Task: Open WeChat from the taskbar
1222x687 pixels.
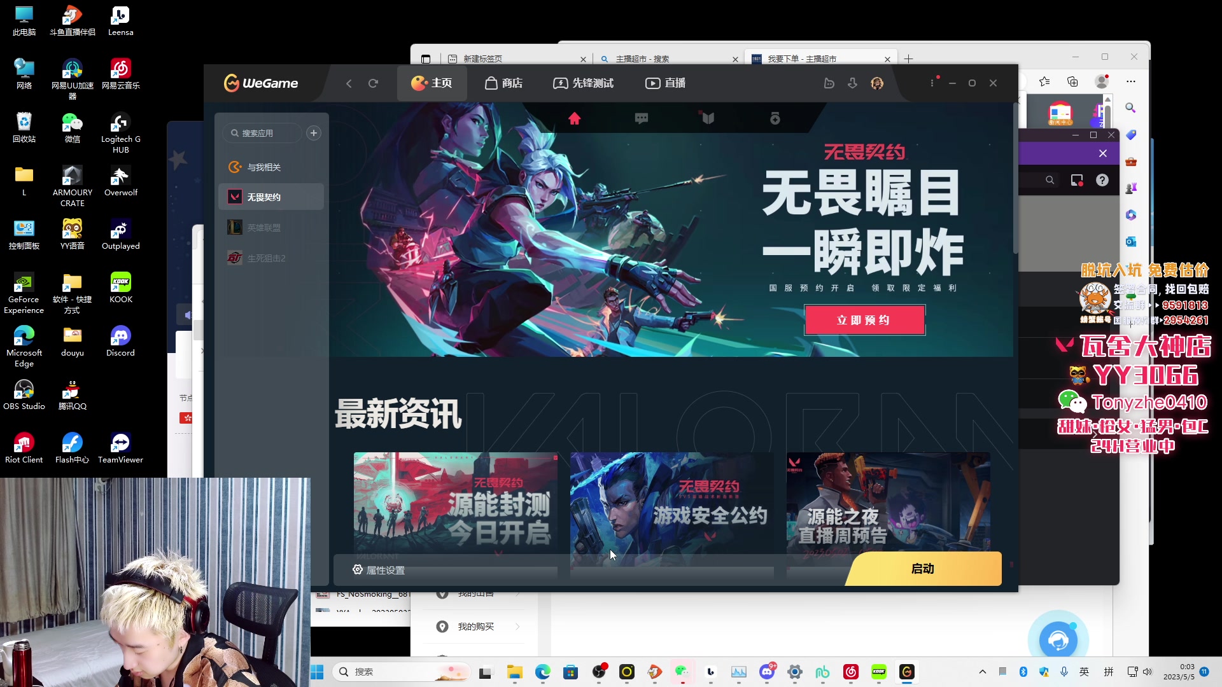Action: (x=682, y=672)
